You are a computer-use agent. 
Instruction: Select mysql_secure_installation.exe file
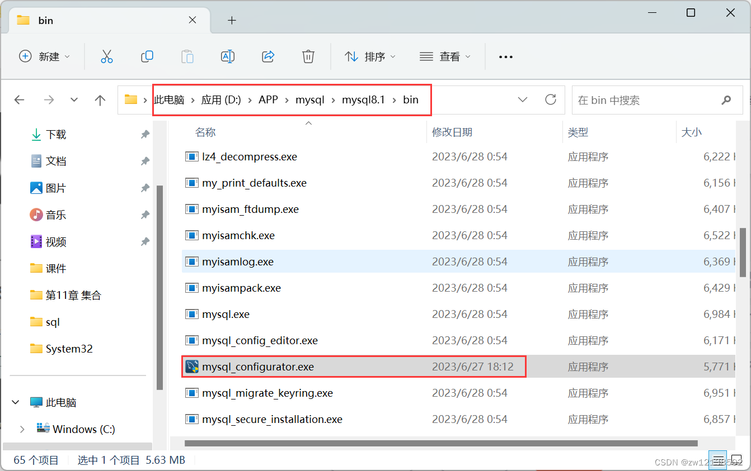458,419
